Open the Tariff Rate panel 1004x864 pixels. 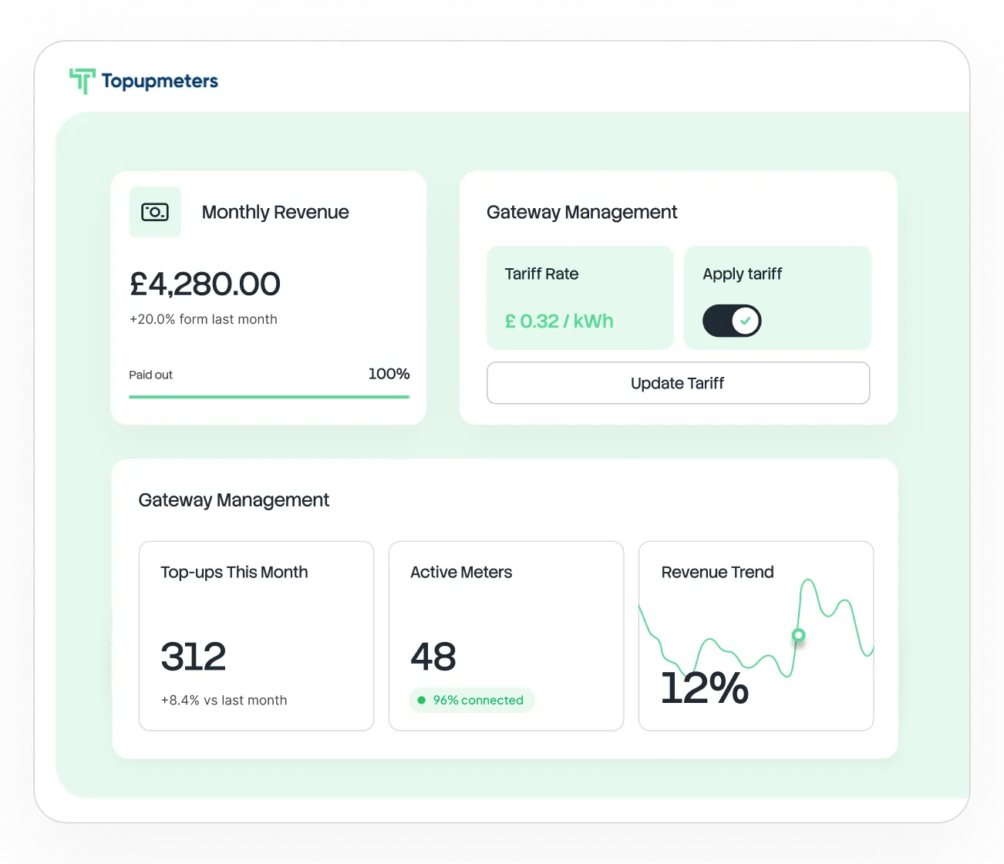(579, 298)
